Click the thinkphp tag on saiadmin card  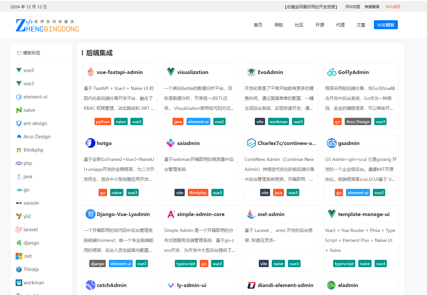(x=198, y=193)
